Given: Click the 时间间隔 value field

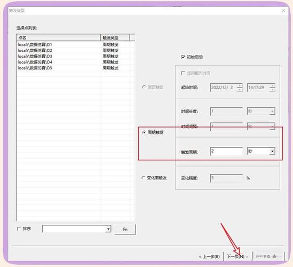Looking at the screenshot, I should pyautogui.click(x=226, y=127).
